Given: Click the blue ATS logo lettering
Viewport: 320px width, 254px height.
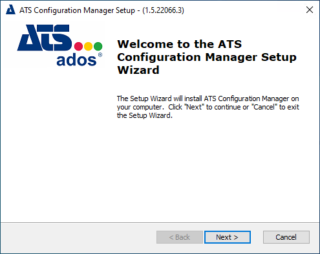Looking at the screenshot, I should click(44, 38).
